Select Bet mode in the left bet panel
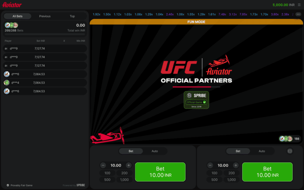 (x=131, y=151)
